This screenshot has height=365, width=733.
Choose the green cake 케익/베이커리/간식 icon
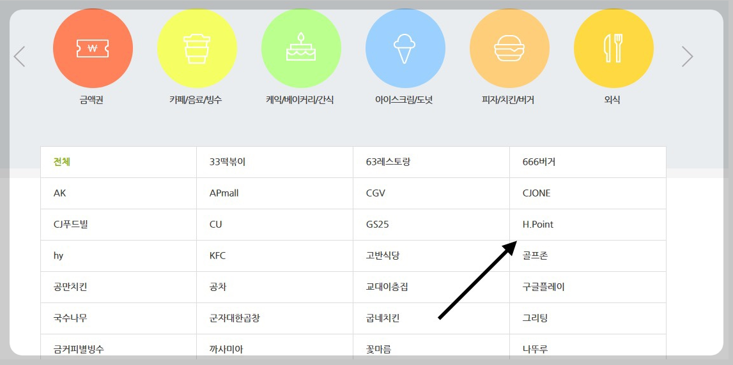tap(301, 48)
